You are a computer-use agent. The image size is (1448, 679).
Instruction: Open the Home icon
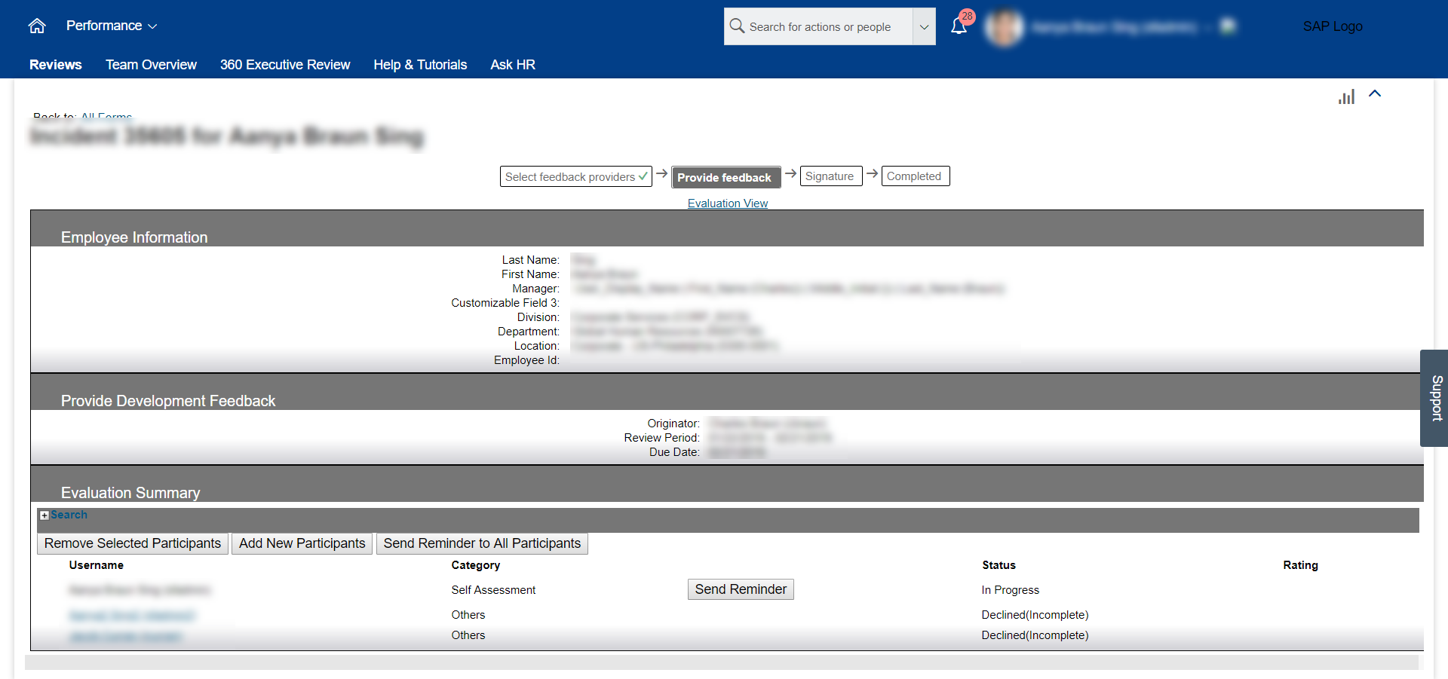(x=37, y=26)
